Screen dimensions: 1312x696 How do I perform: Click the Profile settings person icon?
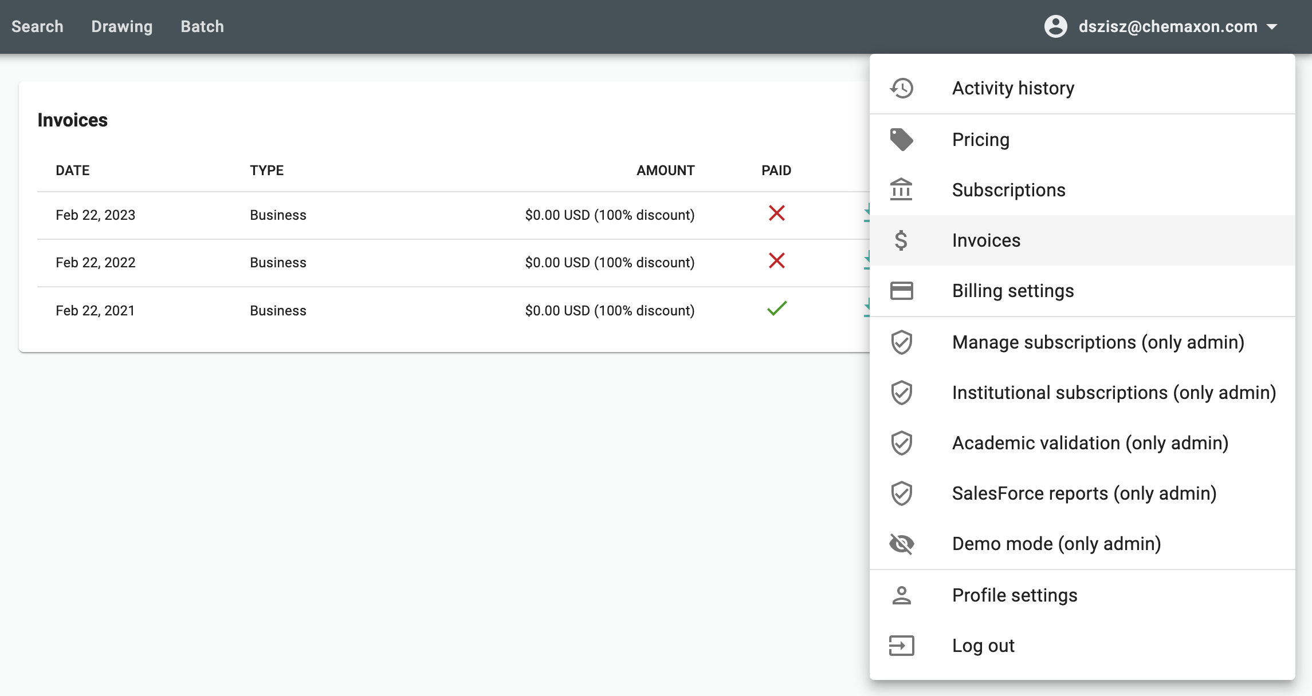point(901,595)
